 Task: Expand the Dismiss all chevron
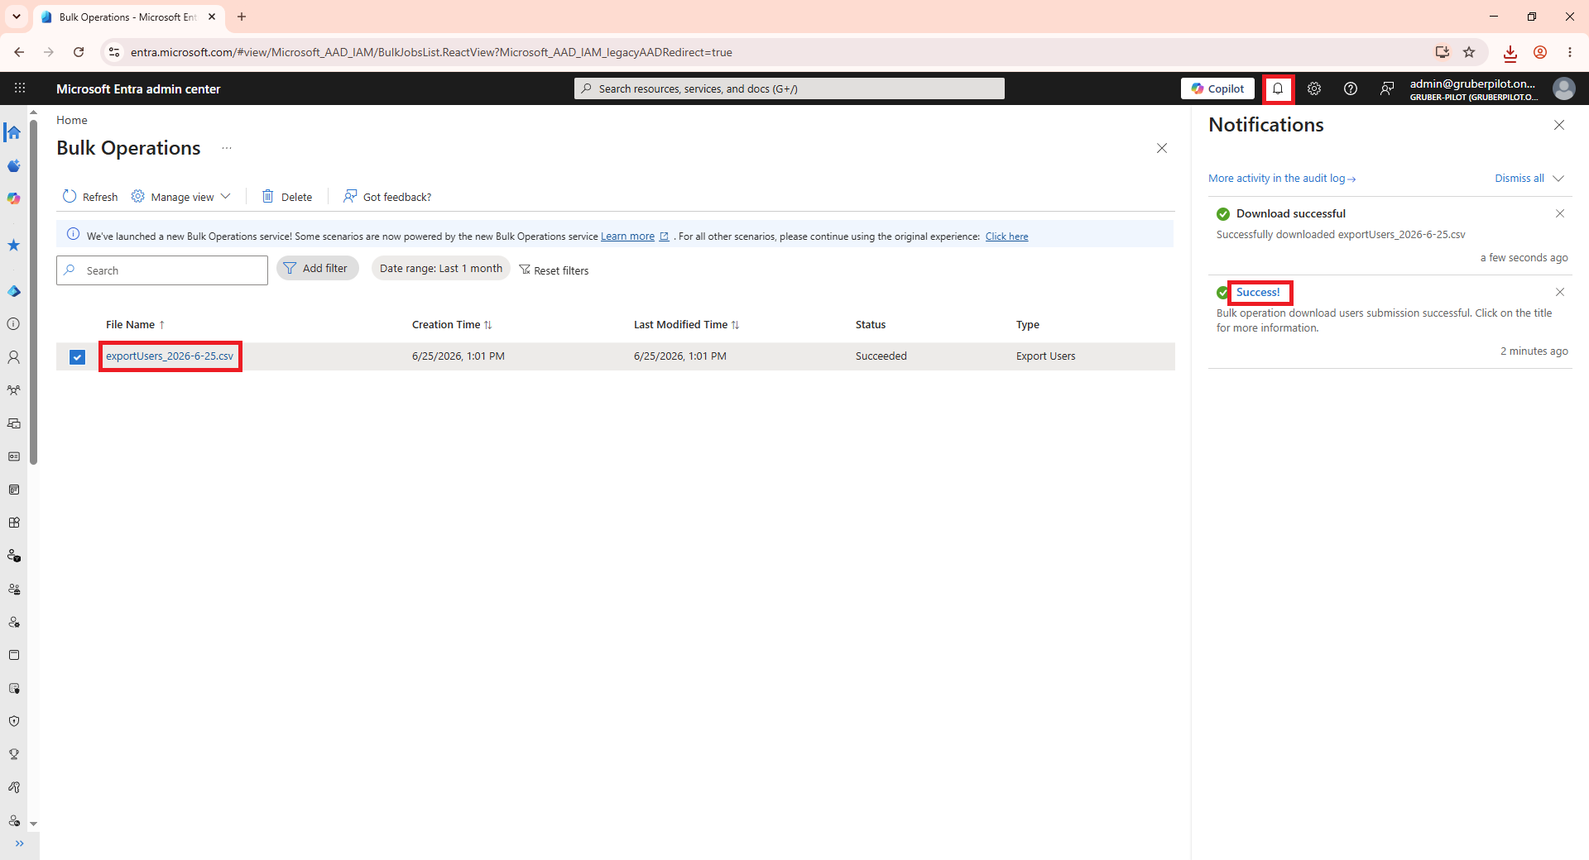(1558, 178)
